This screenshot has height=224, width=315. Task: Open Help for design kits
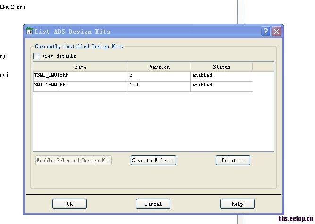click(237, 204)
